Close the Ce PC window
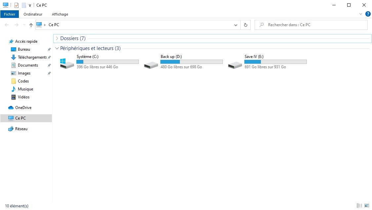Viewport: 372px width, 210px height. click(364, 5)
